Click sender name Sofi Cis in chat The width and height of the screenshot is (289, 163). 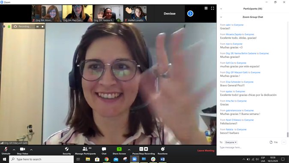click(229, 63)
